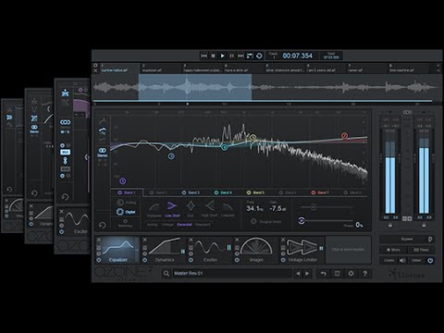Select track 2 explosion.aif tab
Screen dimensions: 444x333
point(161,68)
